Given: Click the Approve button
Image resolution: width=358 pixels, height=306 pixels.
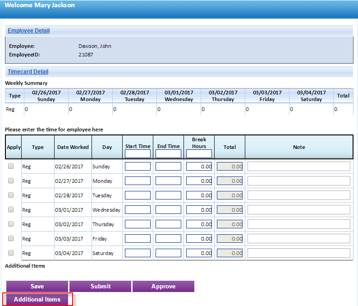Looking at the screenshot, I should (164, 286).
